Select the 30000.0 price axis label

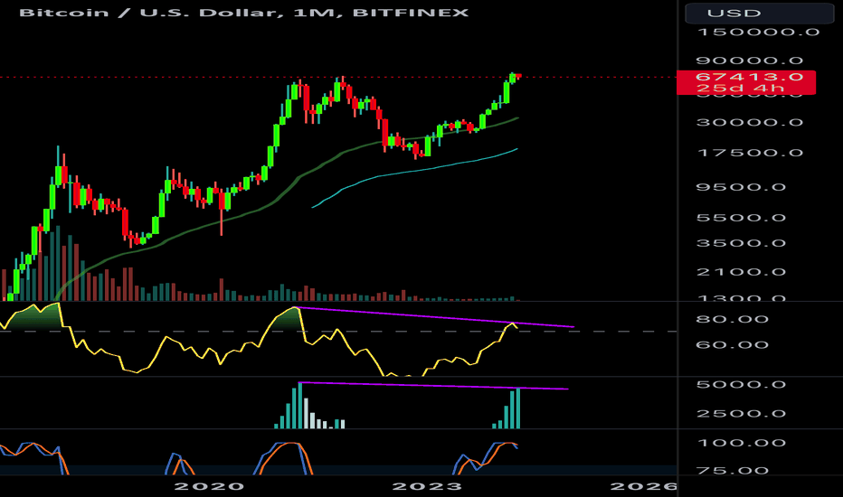pyautogui.click(x=750, y=123)
